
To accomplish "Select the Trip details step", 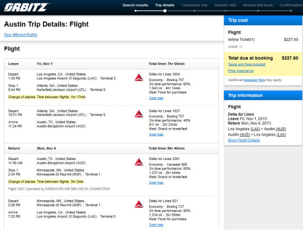I will tap(165, 5).
